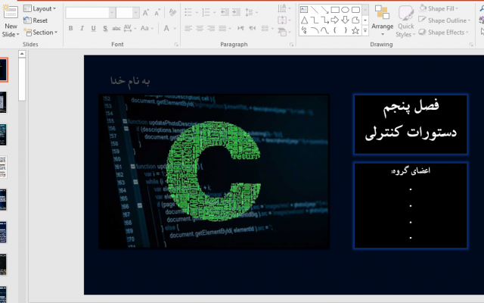Open the Section dropdown
484x303 pixels.
40,32
